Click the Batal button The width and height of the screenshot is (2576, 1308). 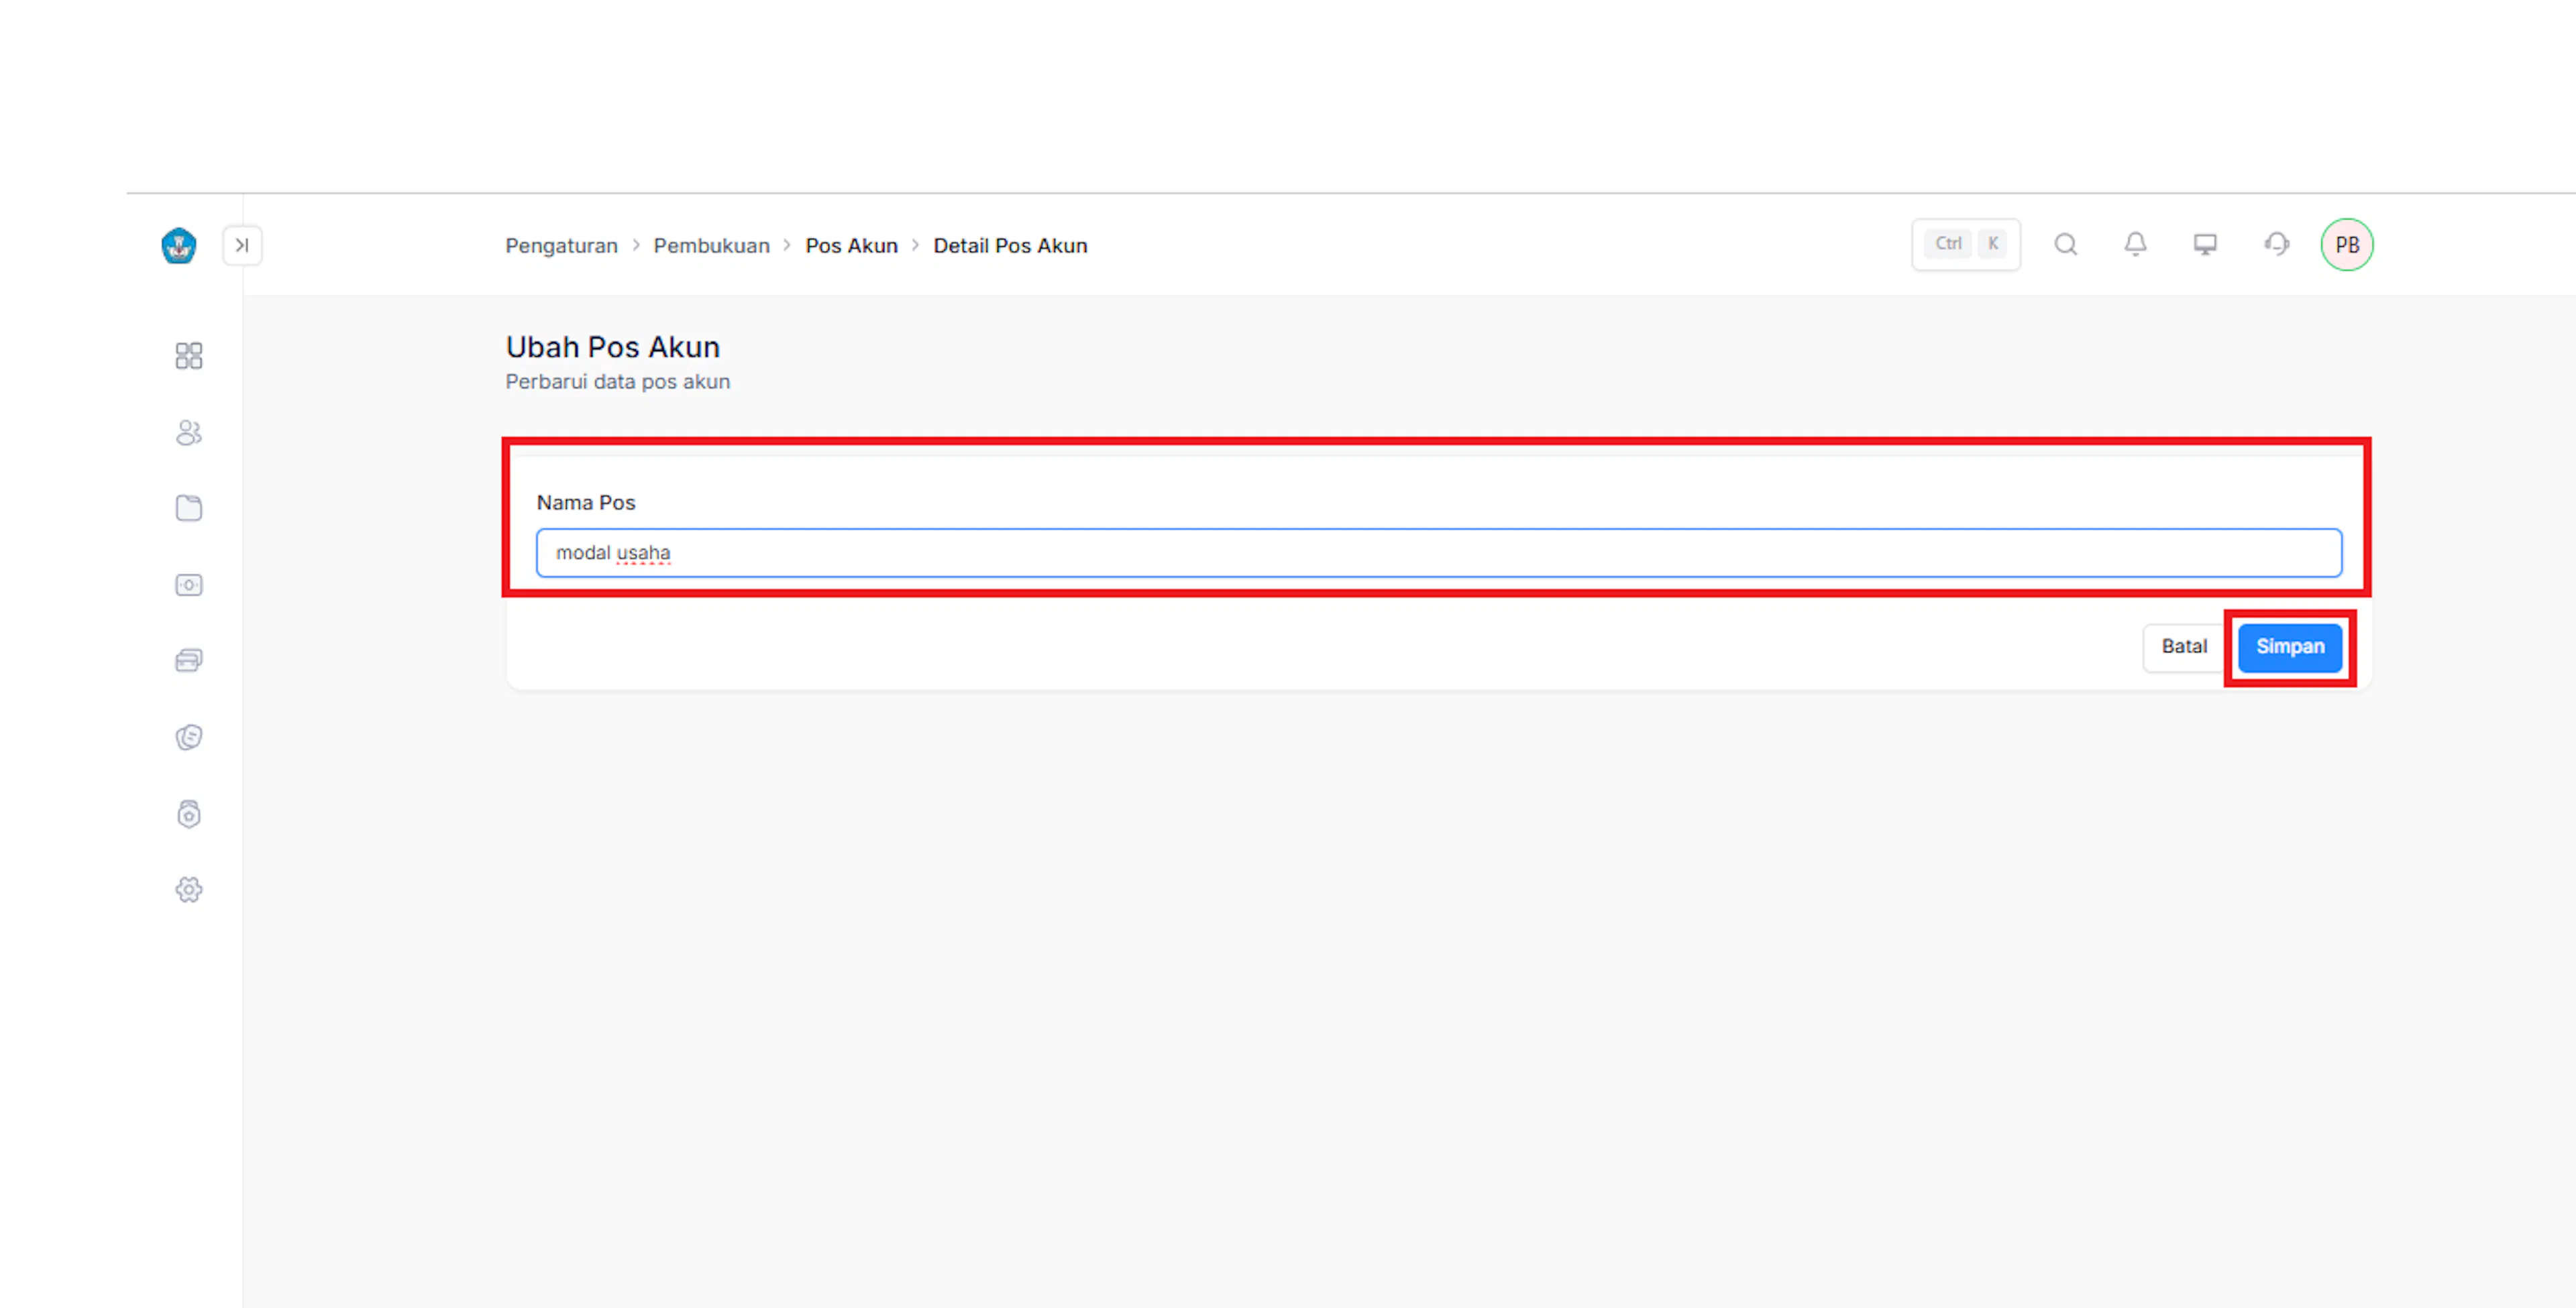(2183, 648)
